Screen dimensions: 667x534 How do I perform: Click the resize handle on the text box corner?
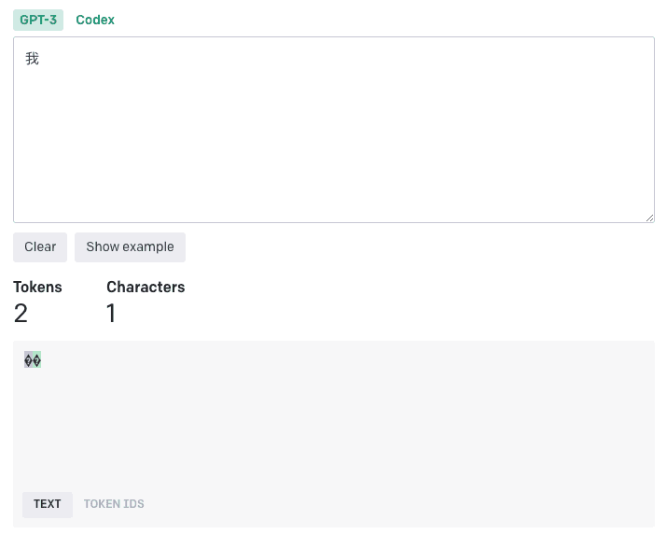(x=650, y=218)
